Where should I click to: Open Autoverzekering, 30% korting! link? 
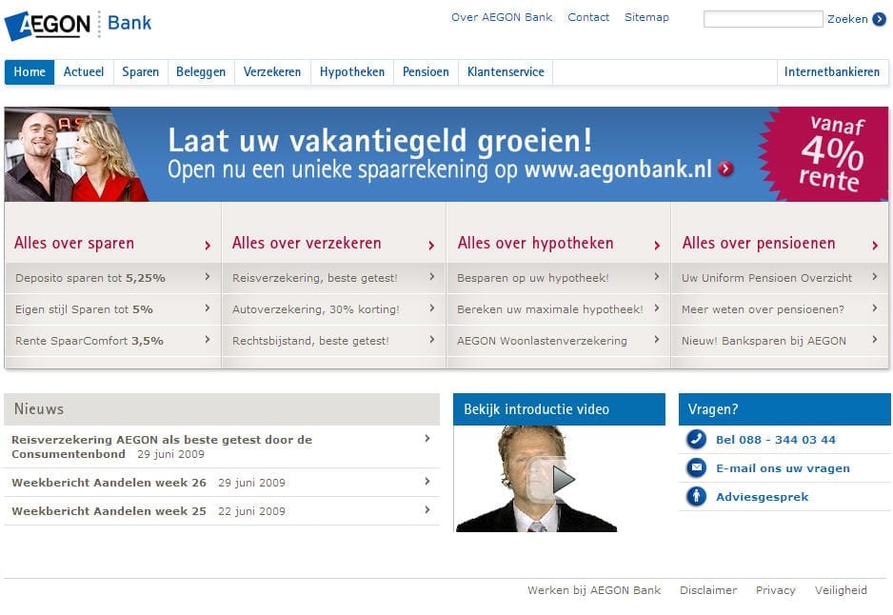(x=316, y=309)
